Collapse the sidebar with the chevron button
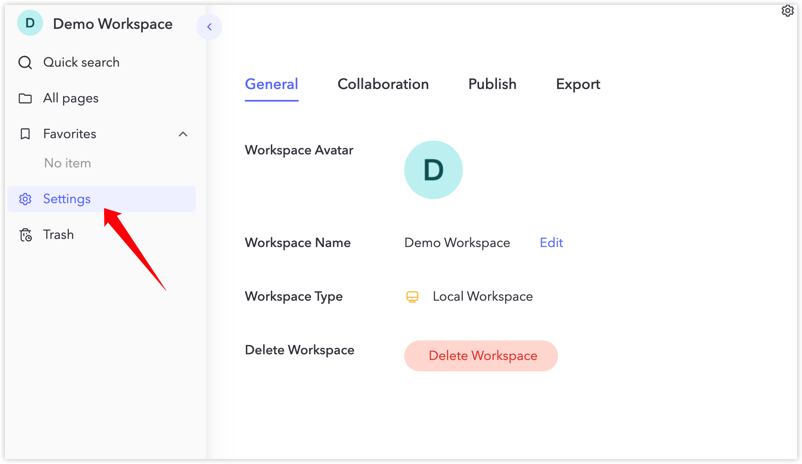 209,26
